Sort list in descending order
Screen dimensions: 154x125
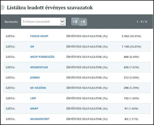tap(83, 22)
